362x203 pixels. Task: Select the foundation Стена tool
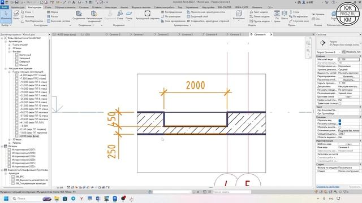click(120, 15)
